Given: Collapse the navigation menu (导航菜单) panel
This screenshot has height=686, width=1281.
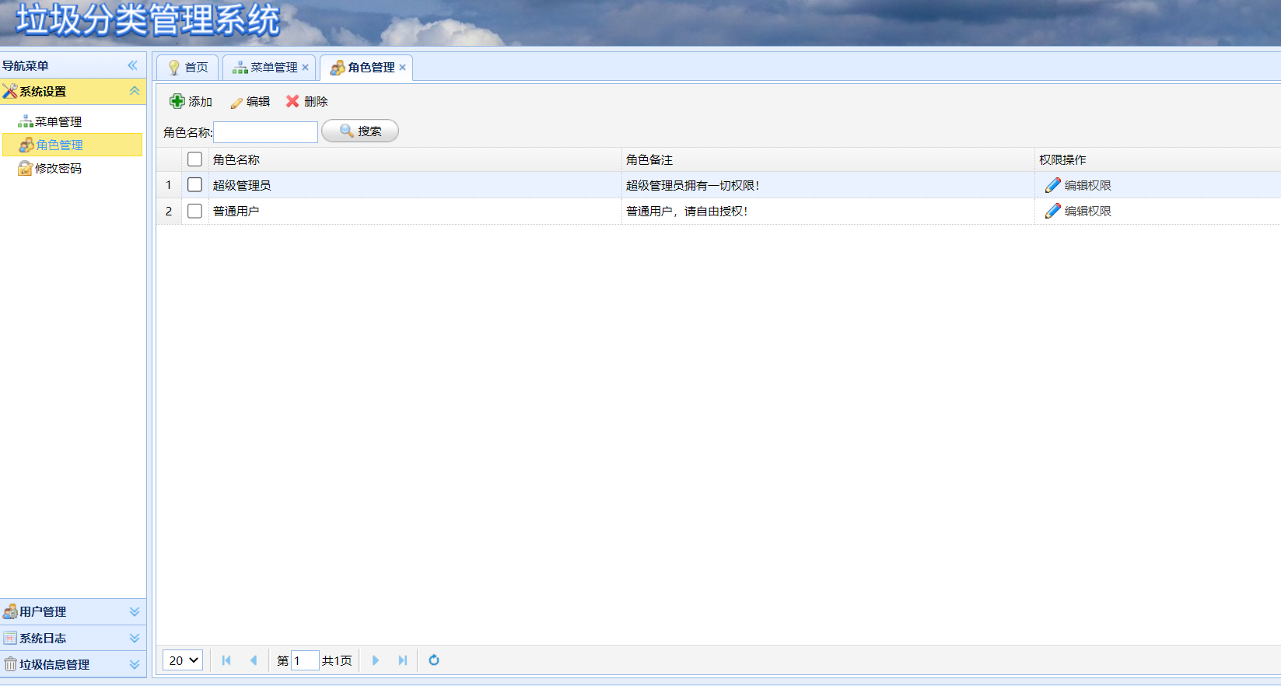Looking at the screenshot, I should pyautogui.click(x=133, y=65).
